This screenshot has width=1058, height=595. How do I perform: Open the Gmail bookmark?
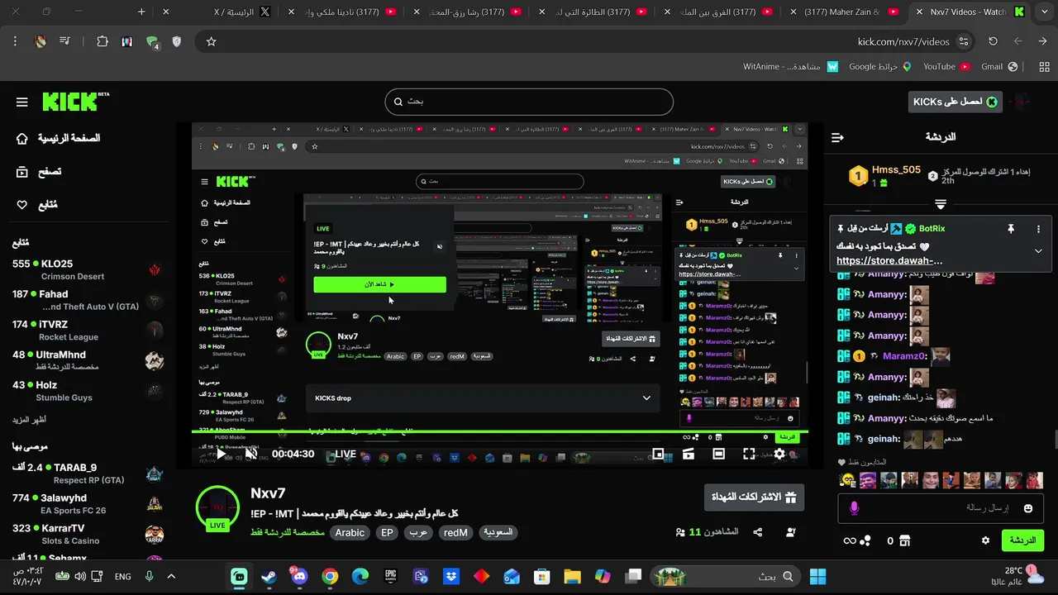[998, 66]
